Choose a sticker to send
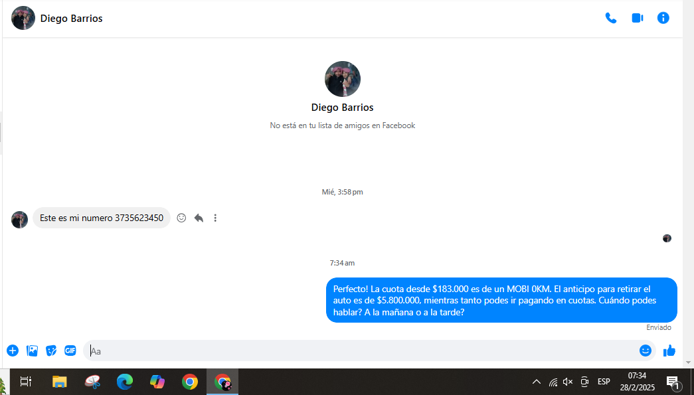Viewport: 694px width, 395px height. (x=51, y=351)
